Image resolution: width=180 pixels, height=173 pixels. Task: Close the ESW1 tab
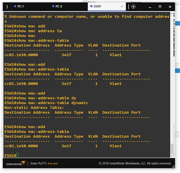122,6
